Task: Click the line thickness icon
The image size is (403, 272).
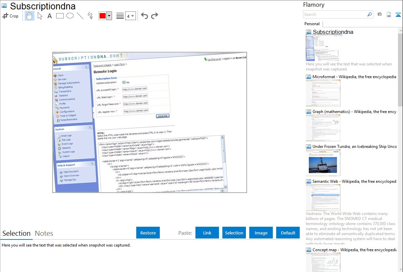Action: pyautogui.click(x=120, y=16)
